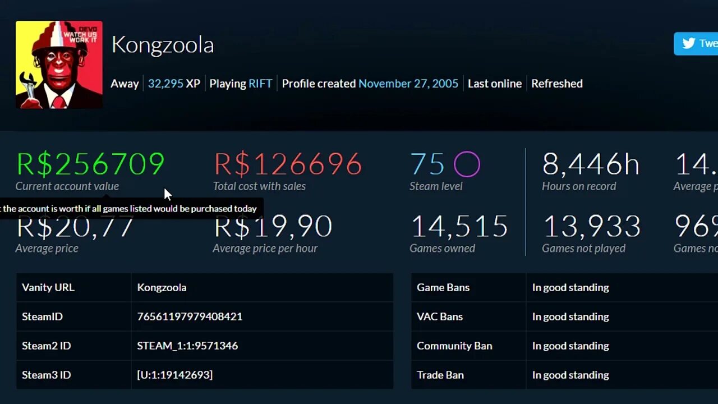Click the 13,933 games not played count
The width and height of the screenshot is (718, 404).
[x=592, y=227]
